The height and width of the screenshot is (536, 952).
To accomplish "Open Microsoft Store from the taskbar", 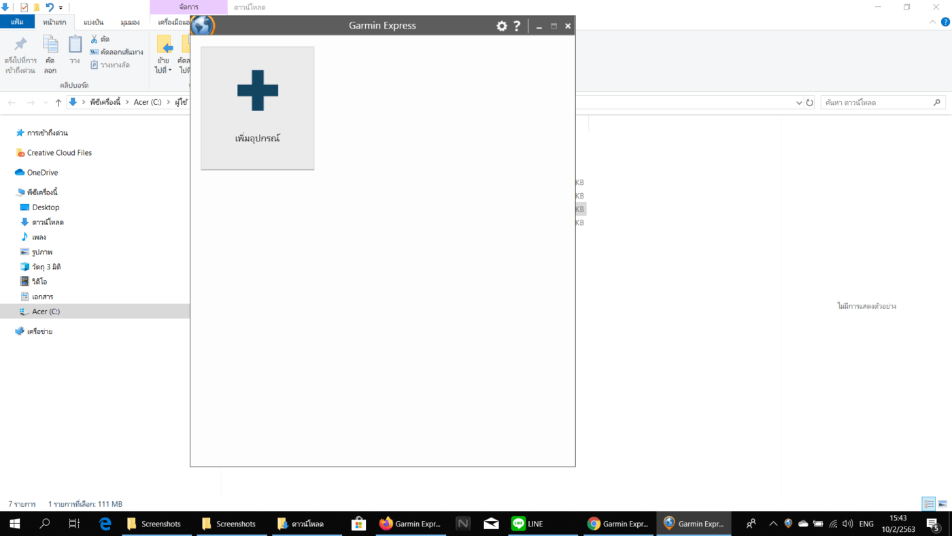I will click(359, 524).
